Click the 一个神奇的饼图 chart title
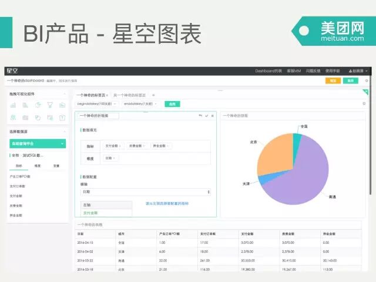Image resolution: width=376 pixels, height=282 pixels. [x=236, y=116]
